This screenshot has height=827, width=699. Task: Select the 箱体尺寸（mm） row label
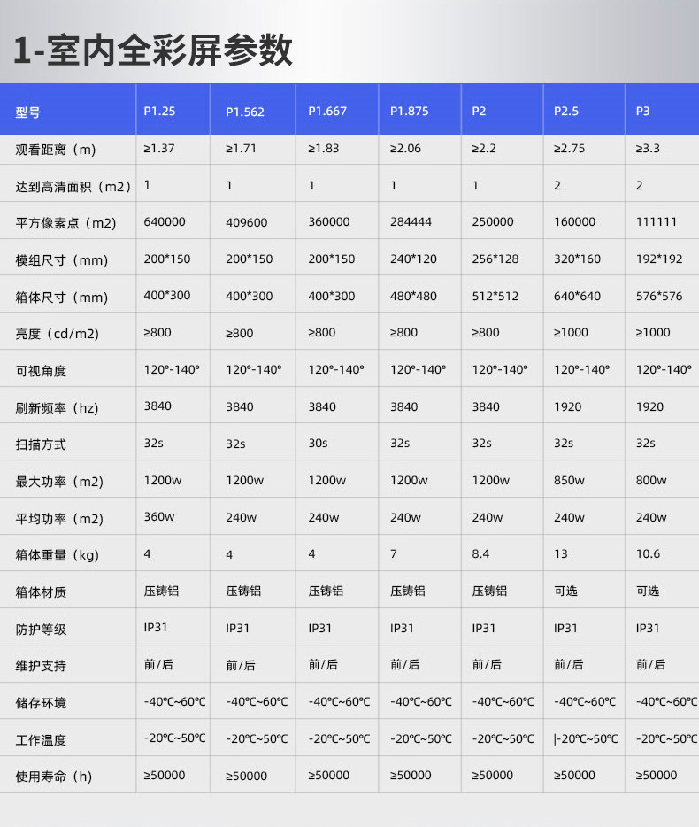[61, 298]
